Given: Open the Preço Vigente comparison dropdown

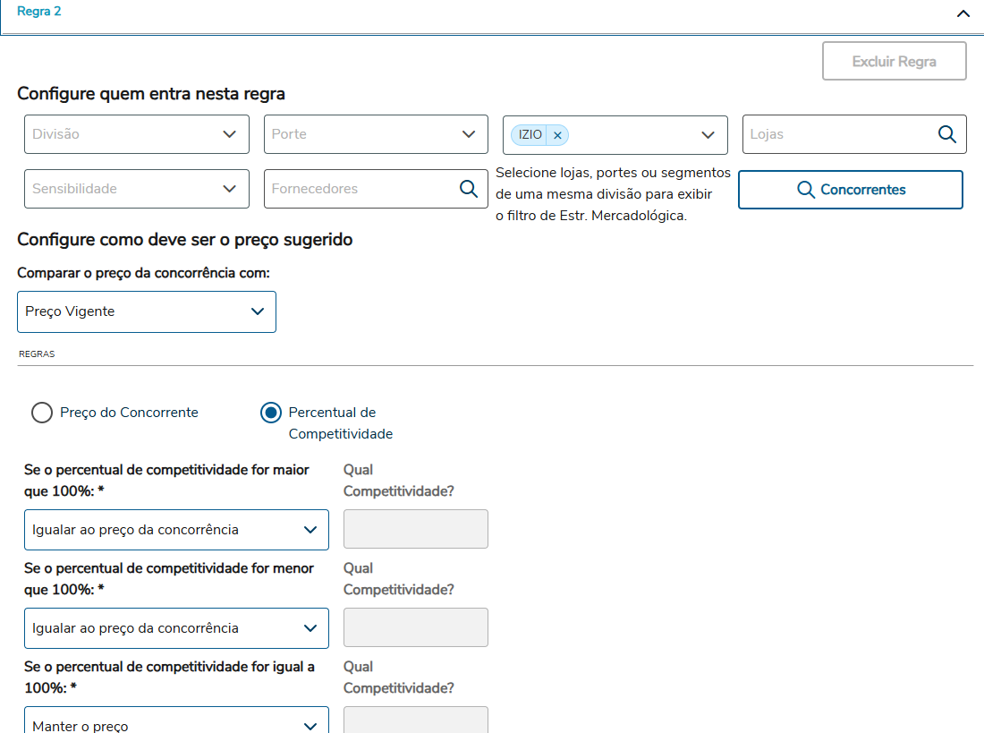Looking at the screenshot, I should click(x=147, y=311).
